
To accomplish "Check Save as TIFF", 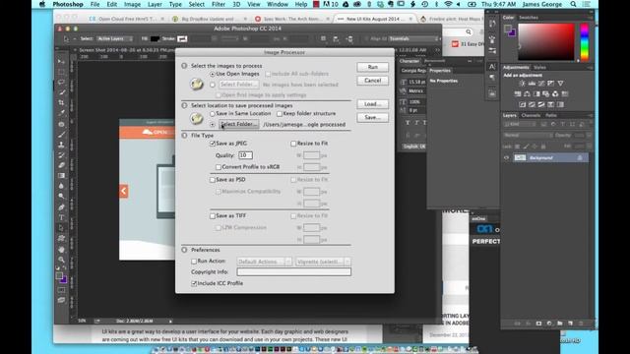I will [213, 216].
